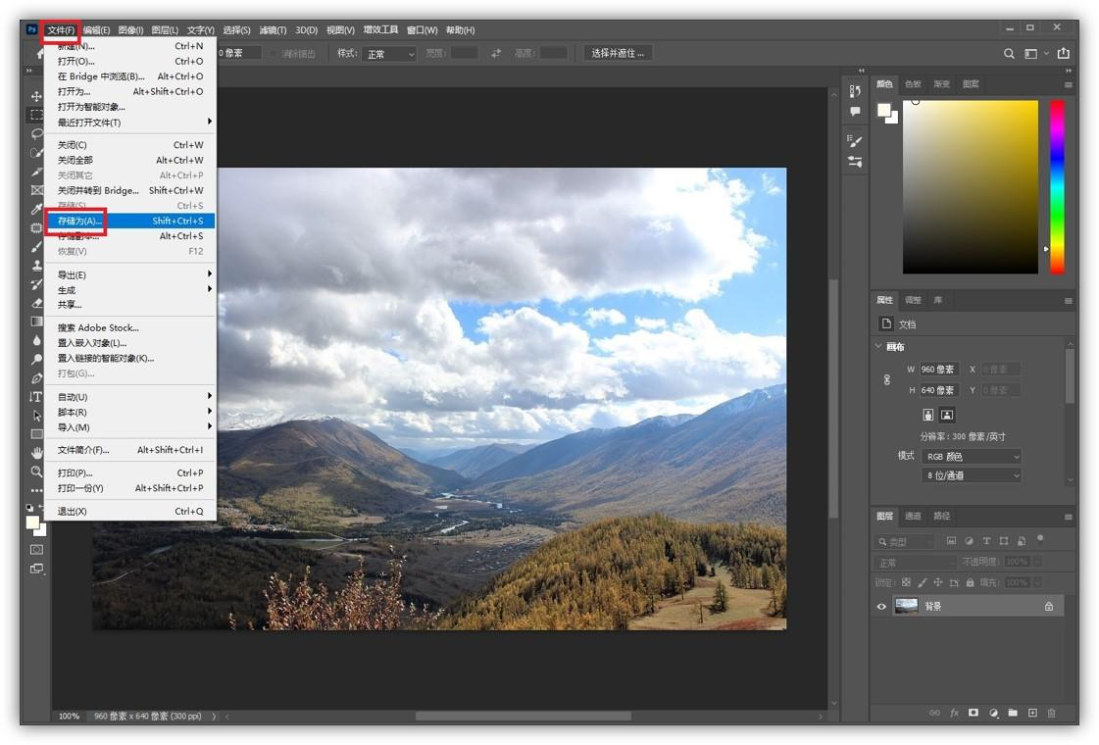Open the 8 位/通道 bit depth dropdown
1099x745 pixels.
click(972, 475)
